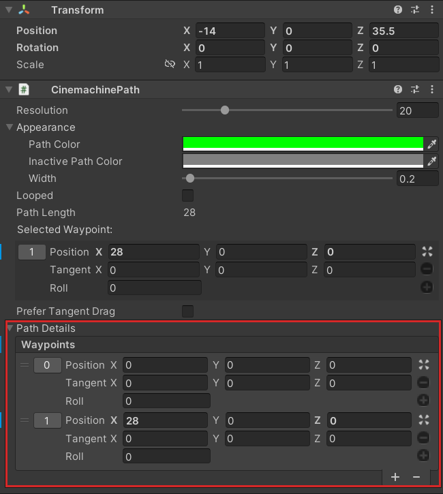Remove element with list footer minus button
The width and height of the screenshot is (443, 494).
coord(416,477)
